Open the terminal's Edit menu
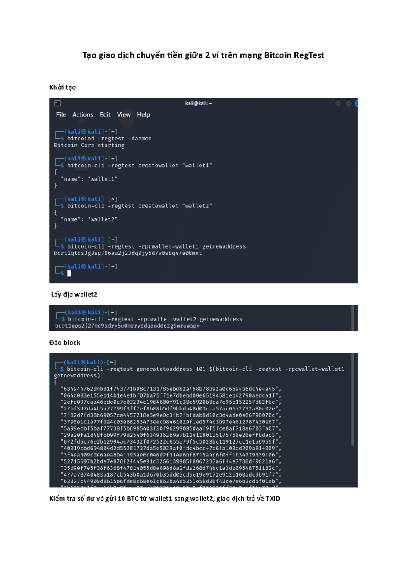Image resolution: width=407 pixels, height=575 pixels. click(105, 115)
